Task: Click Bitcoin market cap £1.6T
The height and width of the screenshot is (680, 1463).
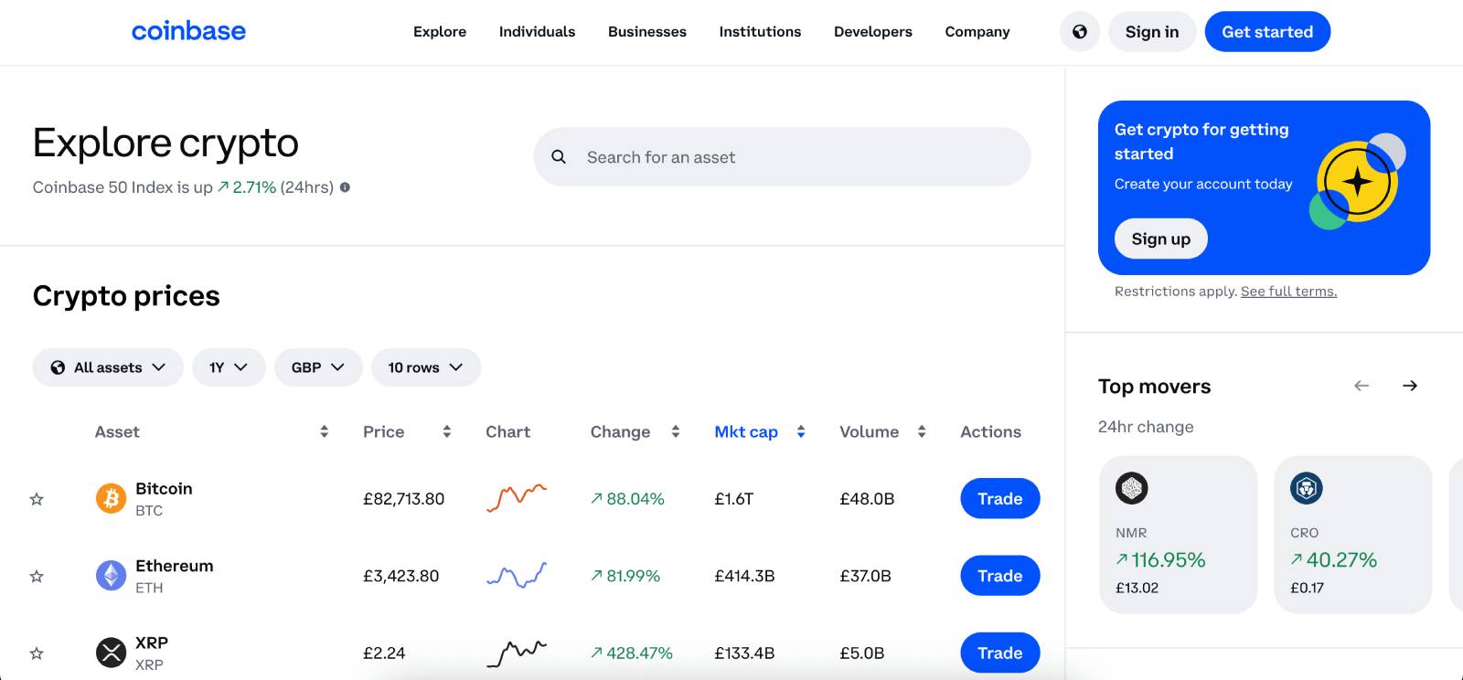Action: click(x=733, y=499)
